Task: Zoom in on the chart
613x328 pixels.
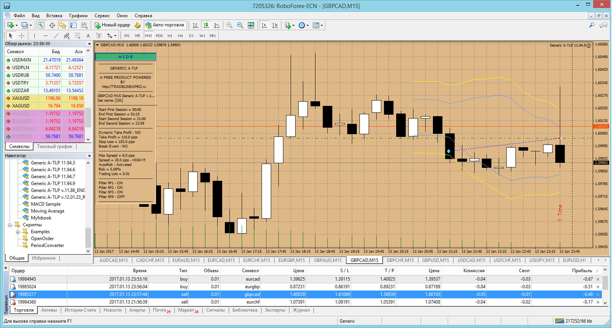Action: [229, 25]
